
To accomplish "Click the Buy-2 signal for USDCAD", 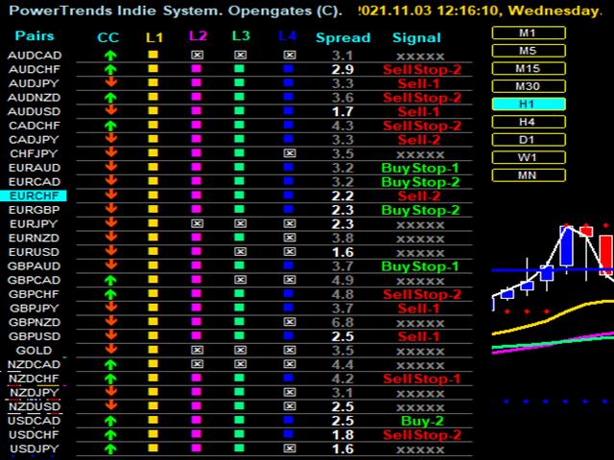I will click(422, 421).
